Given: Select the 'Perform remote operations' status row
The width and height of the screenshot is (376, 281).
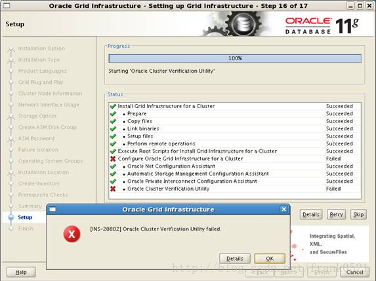Looking at the screenshot, I should tap(235, 143).
